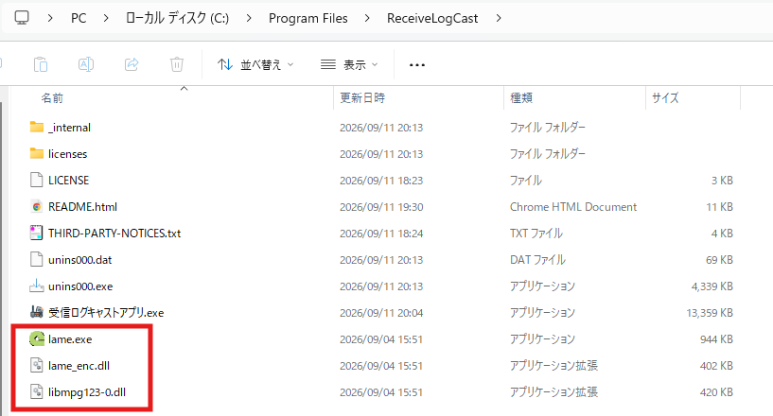Image resolution: width=773 pixels, height=416 pixels.
Task: Select the unins000.exe file name
Action: point(80,286)
